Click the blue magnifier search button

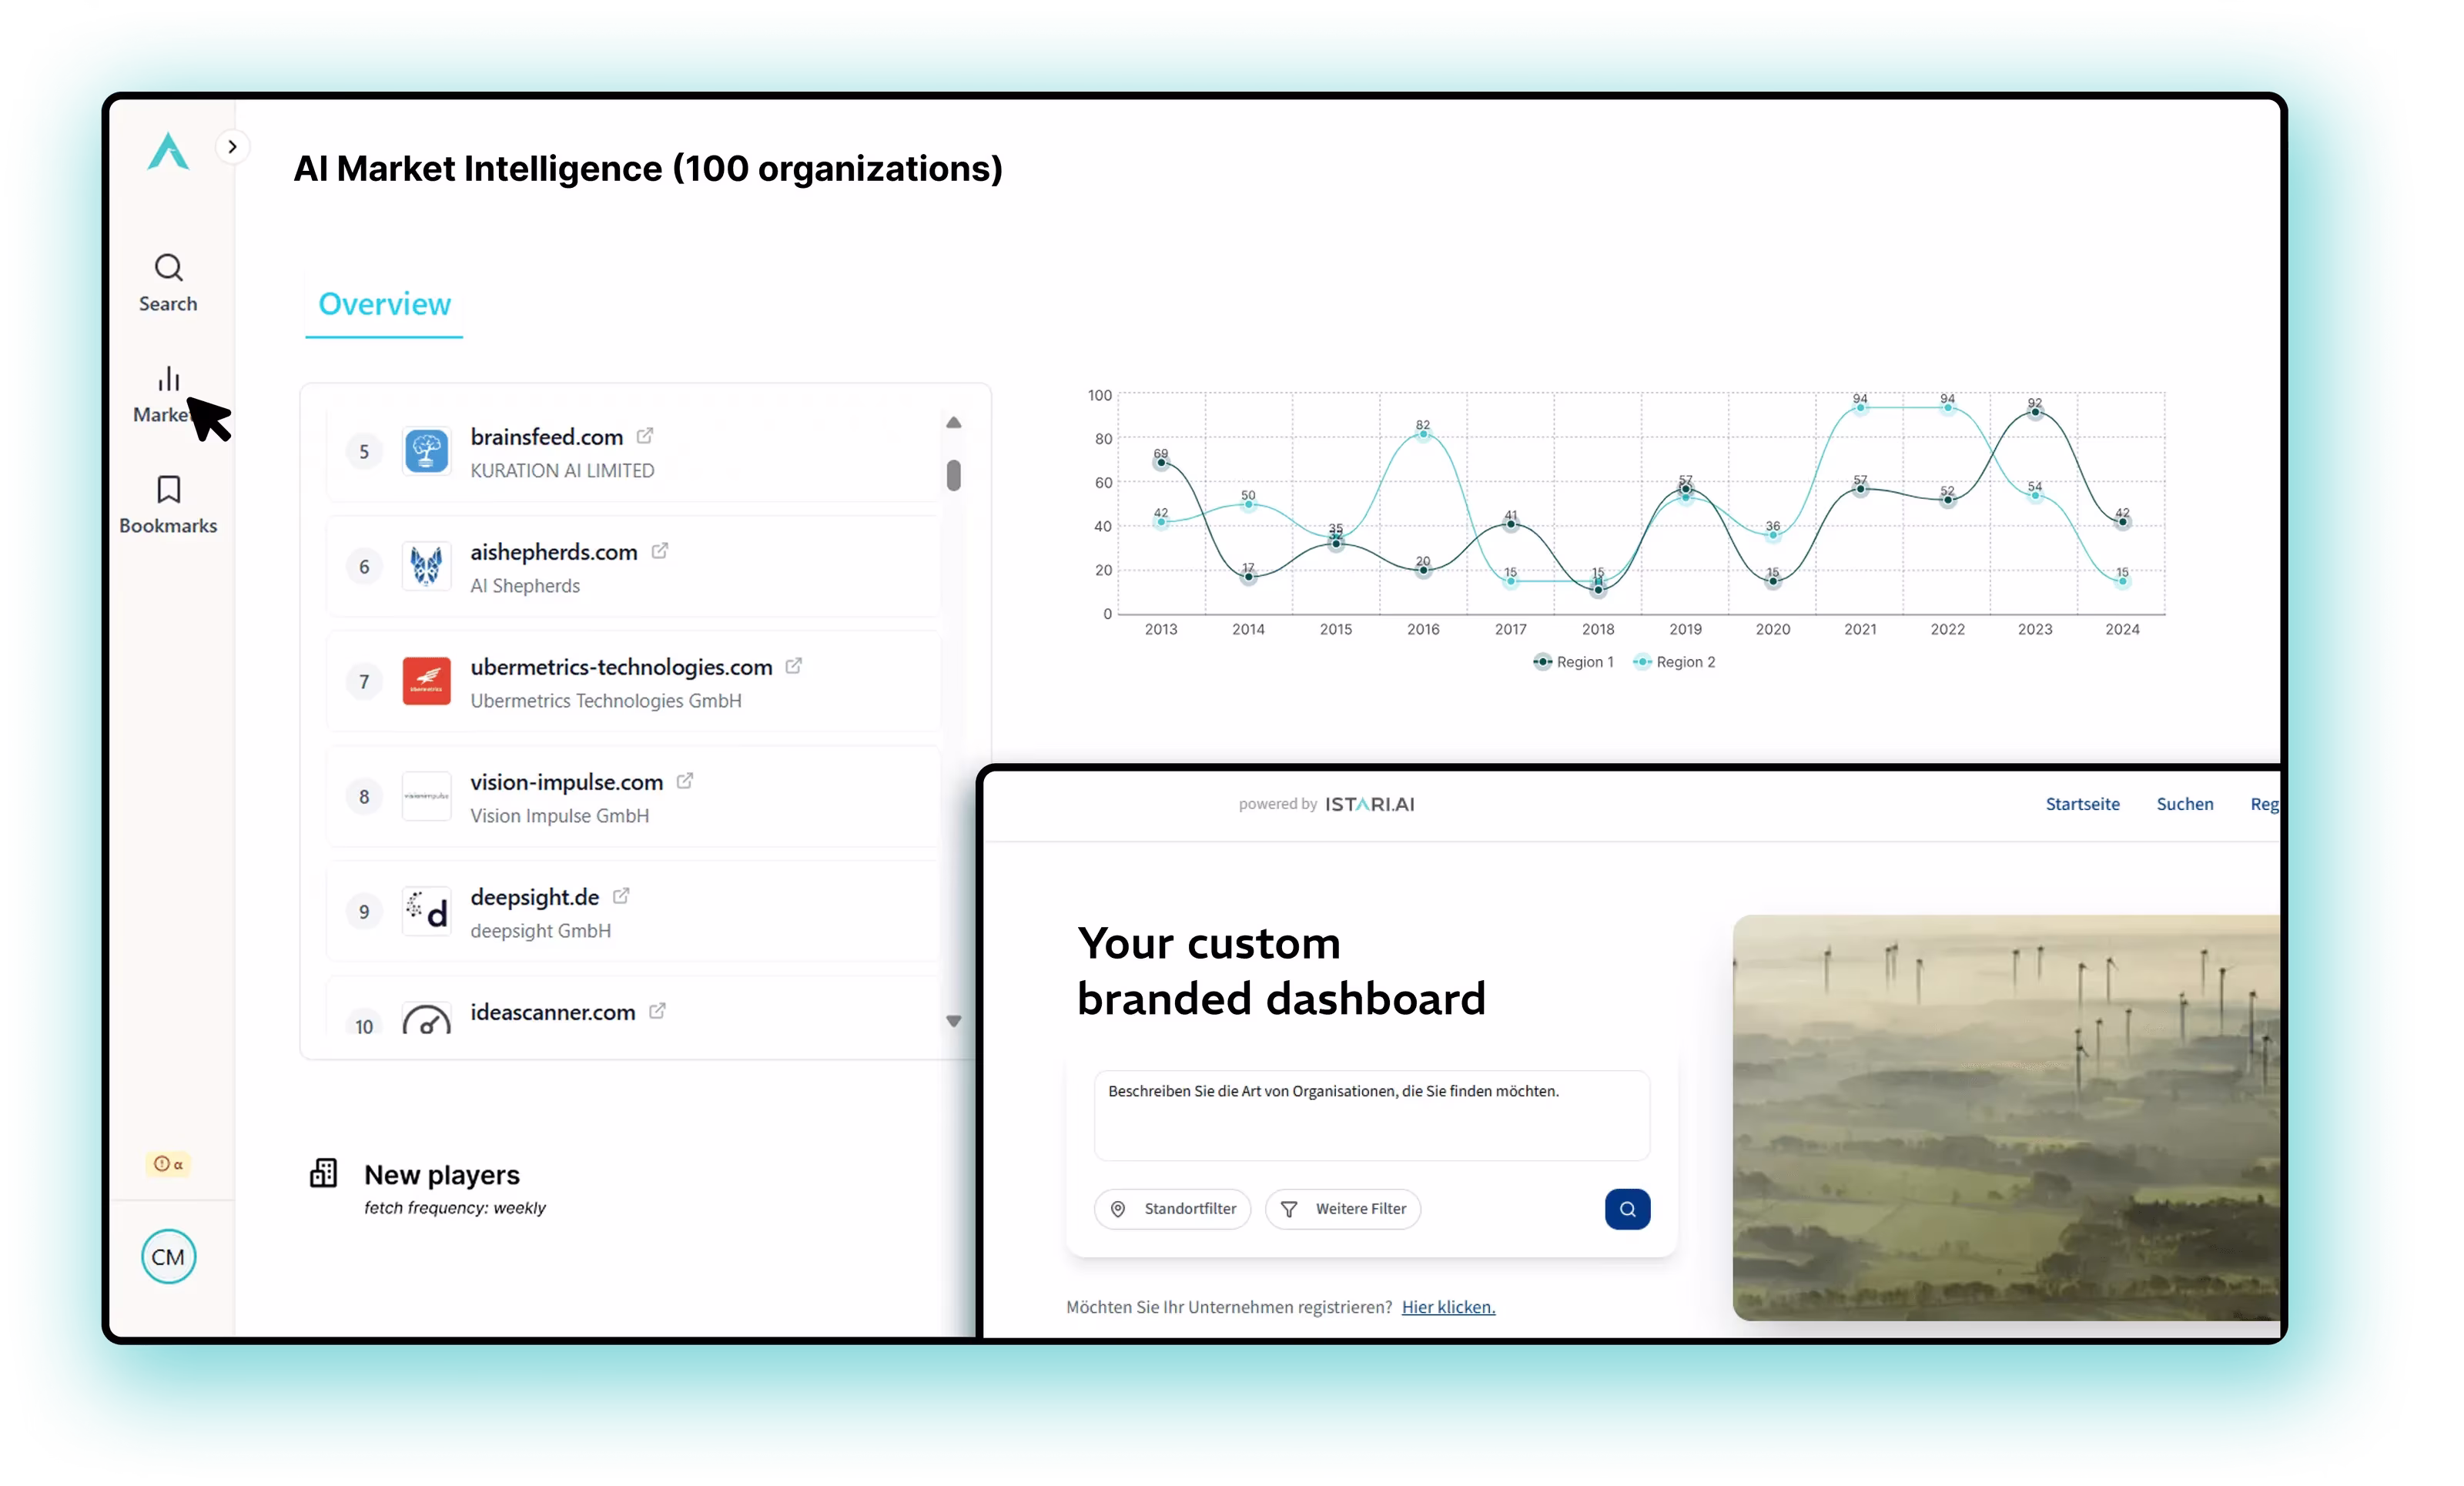tap(1627, 1209)
